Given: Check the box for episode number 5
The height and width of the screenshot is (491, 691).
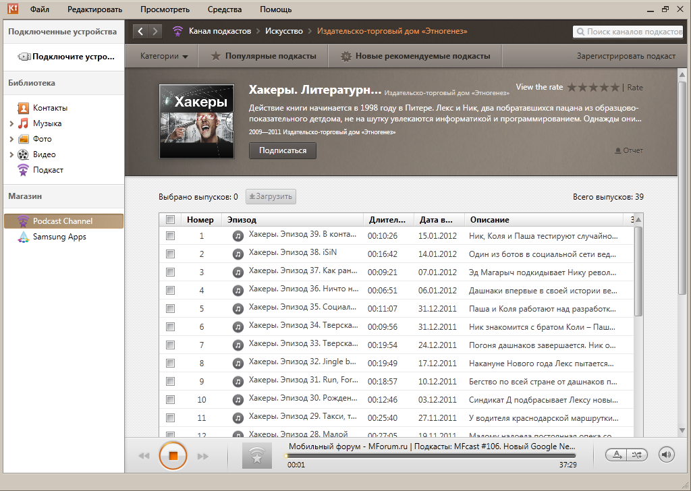Looking at the screenshot, I should [170, 309].
